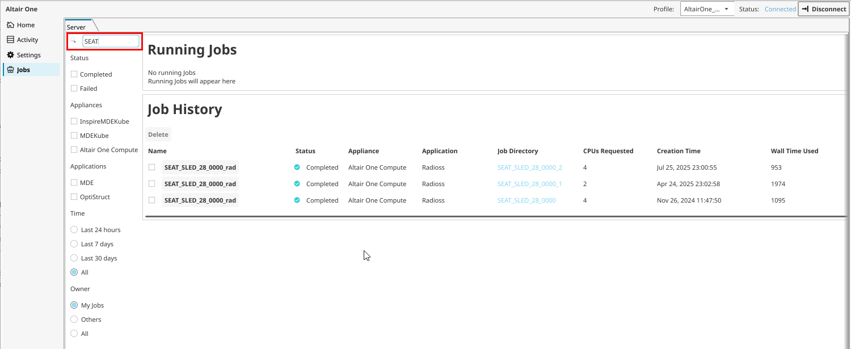Choose the Others owner radio option
Screen dimensions: 851x349
tap(74, 319)
